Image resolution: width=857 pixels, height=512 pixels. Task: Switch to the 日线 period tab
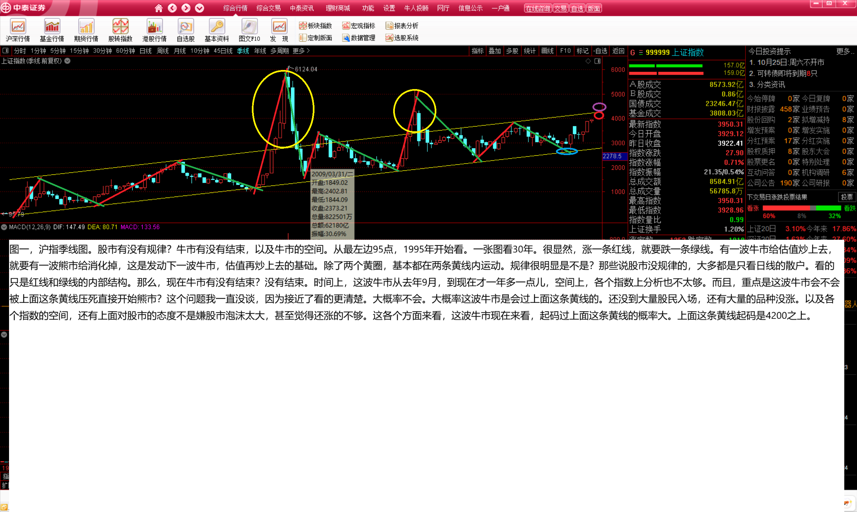tap(145, 51)
